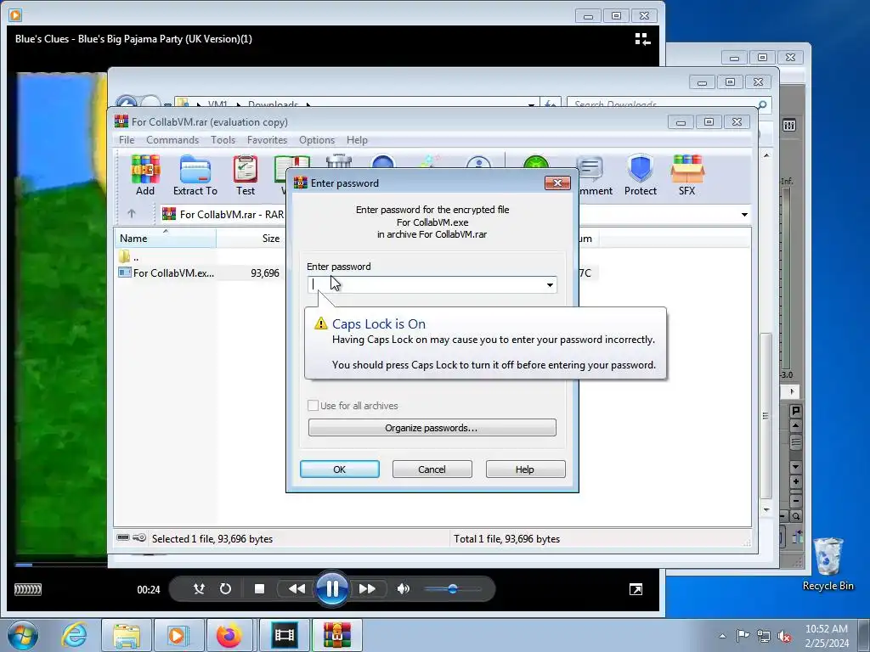The height and width of the screenshot is (652, 870).
Task: Mute the media player volume
Action: pos(404,589)
